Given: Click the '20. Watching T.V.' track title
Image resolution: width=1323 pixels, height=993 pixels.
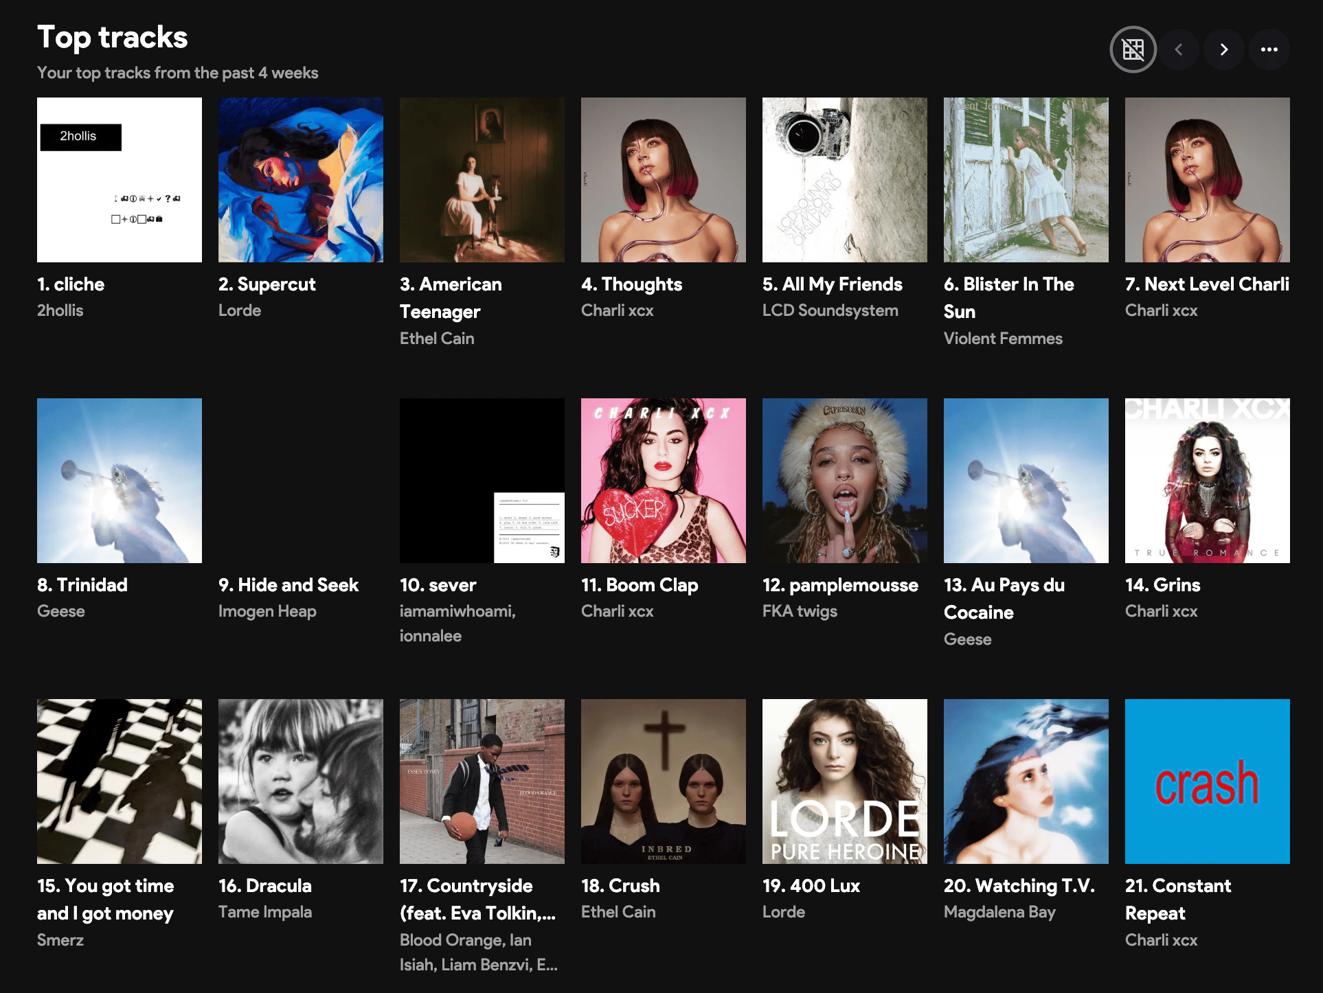Looking at the screenshot, I should 1019,886.
